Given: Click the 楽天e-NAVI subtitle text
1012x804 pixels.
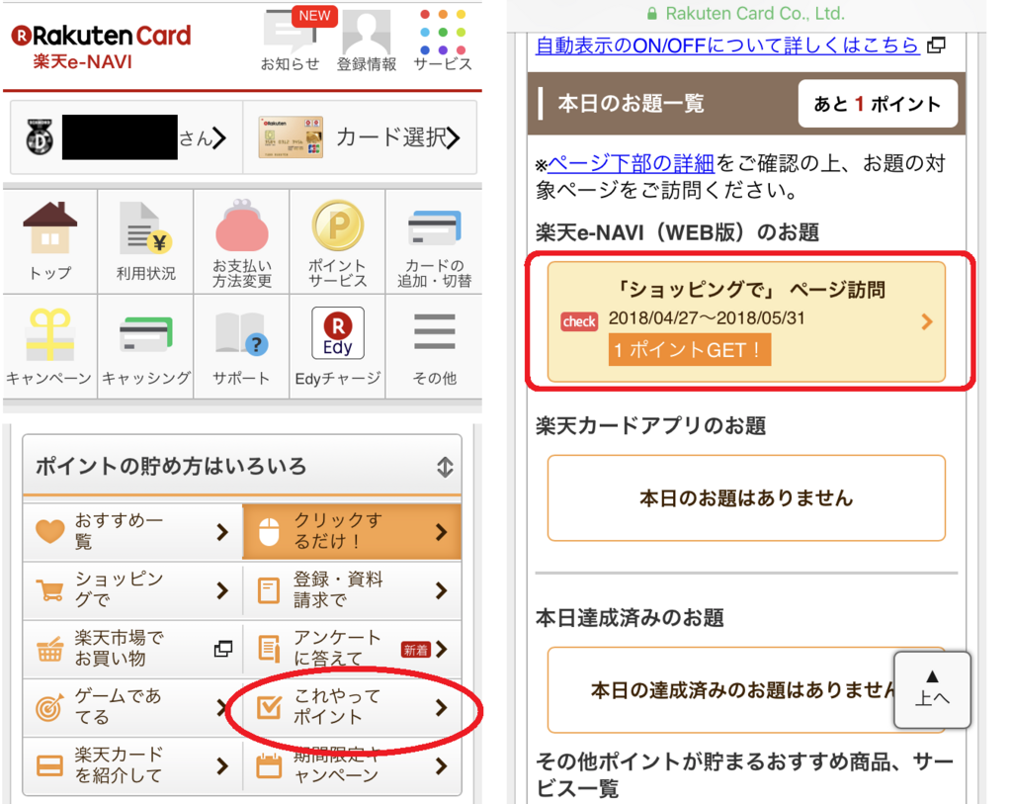Looking at the screenshot, I should [83, 62].
